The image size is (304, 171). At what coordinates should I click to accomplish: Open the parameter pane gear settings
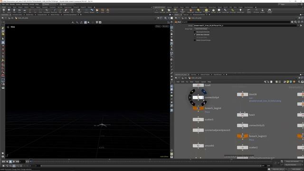[292, 22]
